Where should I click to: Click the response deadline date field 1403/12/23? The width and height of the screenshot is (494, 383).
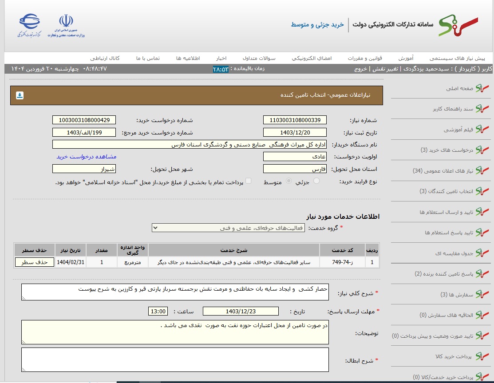pyautogui.click(x=241, y=311)
